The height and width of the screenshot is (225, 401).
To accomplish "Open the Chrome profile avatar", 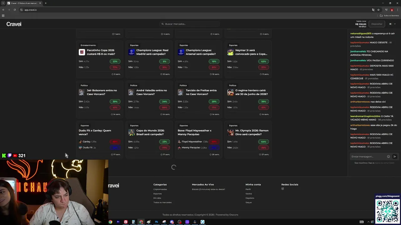I will (392, 10).
